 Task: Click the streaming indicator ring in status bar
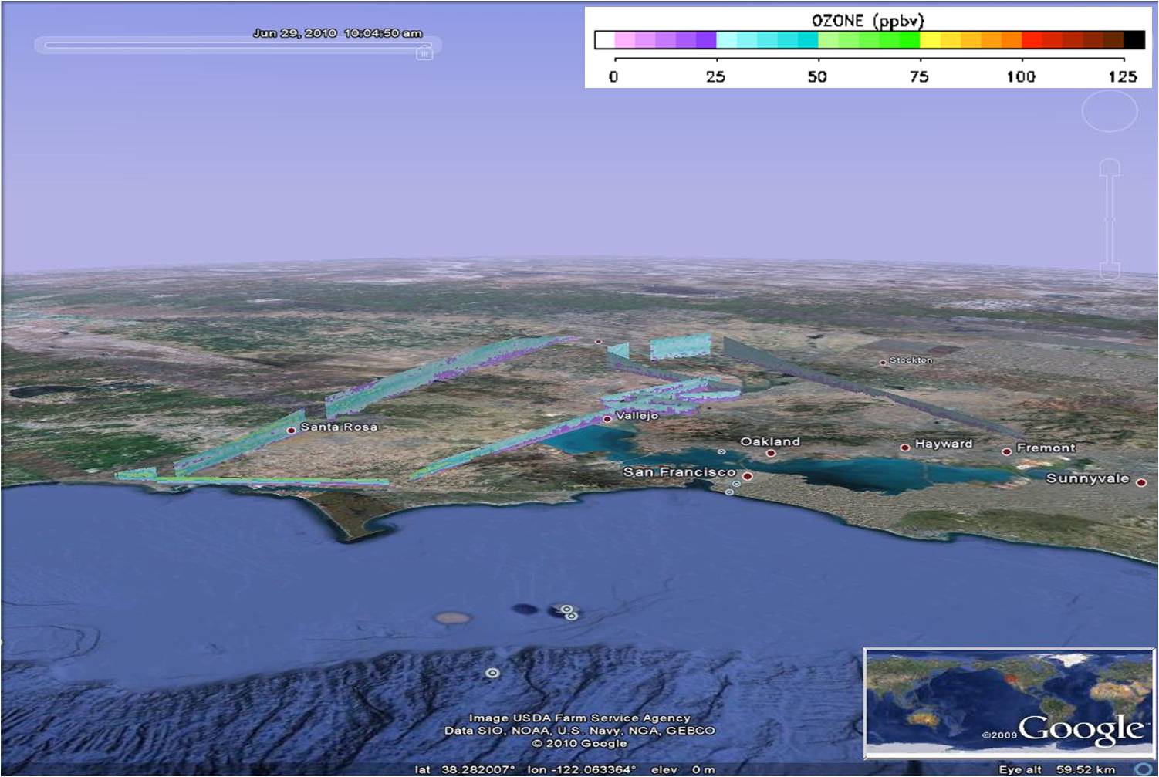pos(1142,769)
